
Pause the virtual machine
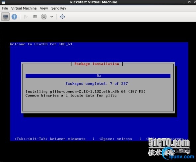(35, 17)
